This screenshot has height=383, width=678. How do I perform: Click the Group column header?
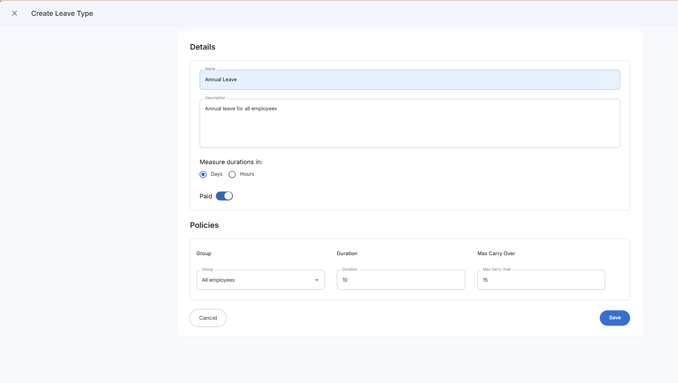(x=204, y=253)
